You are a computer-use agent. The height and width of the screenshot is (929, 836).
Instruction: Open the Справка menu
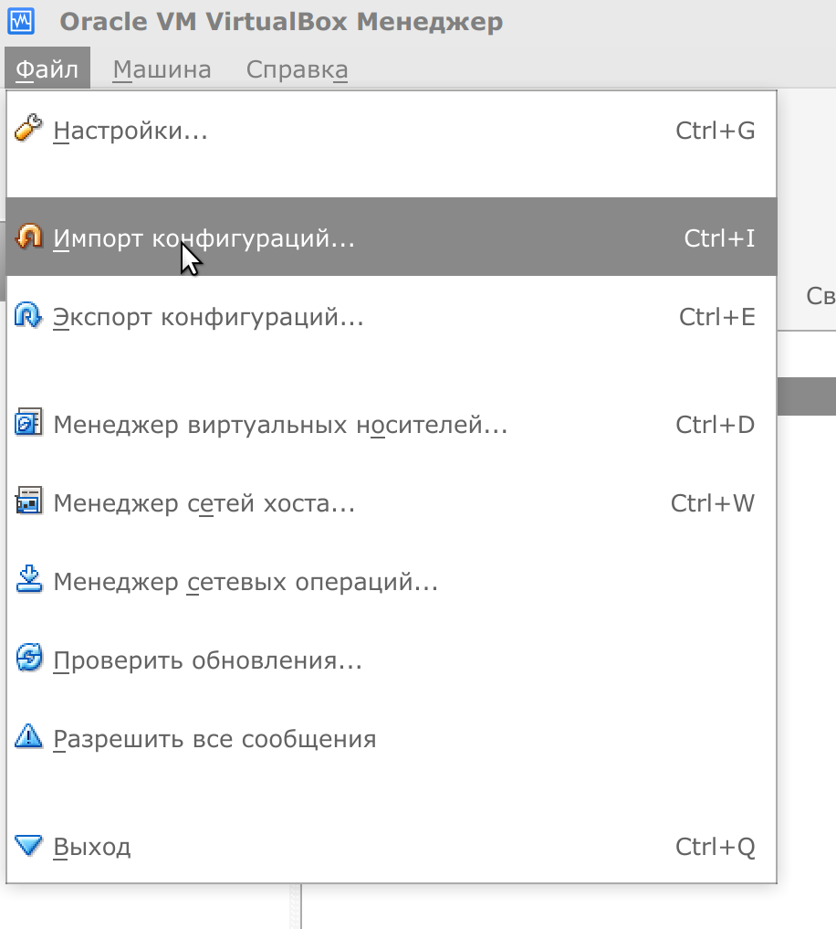(297, 69)
